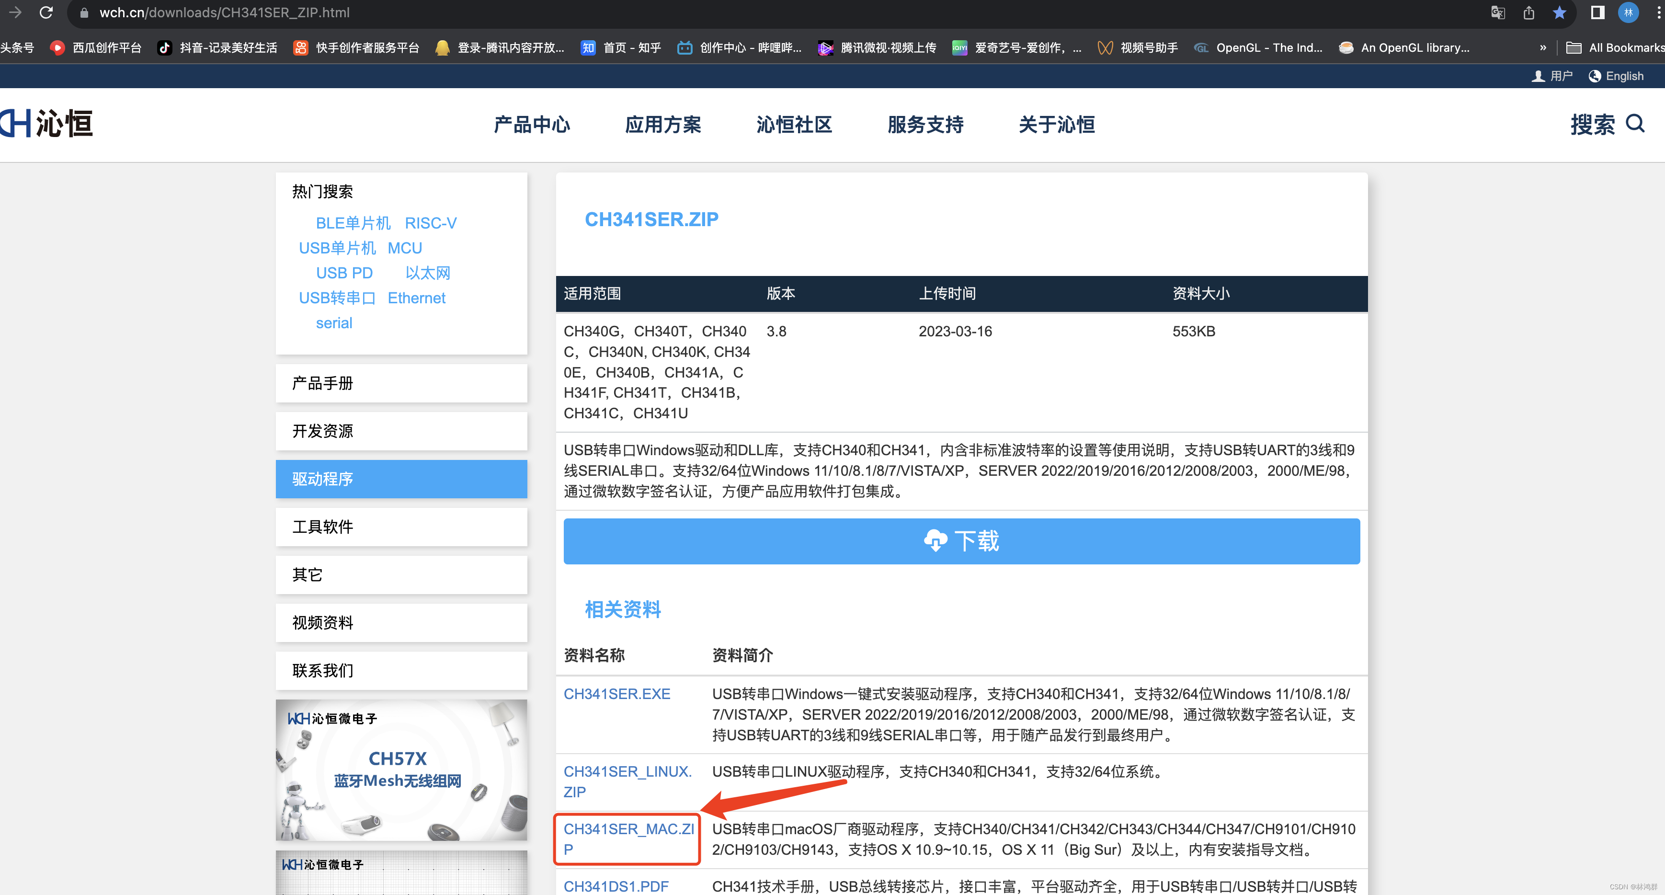Screen dimensions: 1665x895
Task: Click the BLE单片机 hot search link
Action: tap(353, 223)
